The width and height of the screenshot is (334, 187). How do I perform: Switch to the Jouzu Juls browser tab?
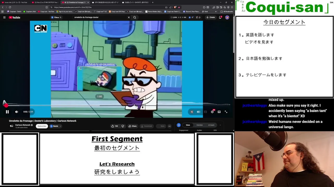[x=15, y=2]
